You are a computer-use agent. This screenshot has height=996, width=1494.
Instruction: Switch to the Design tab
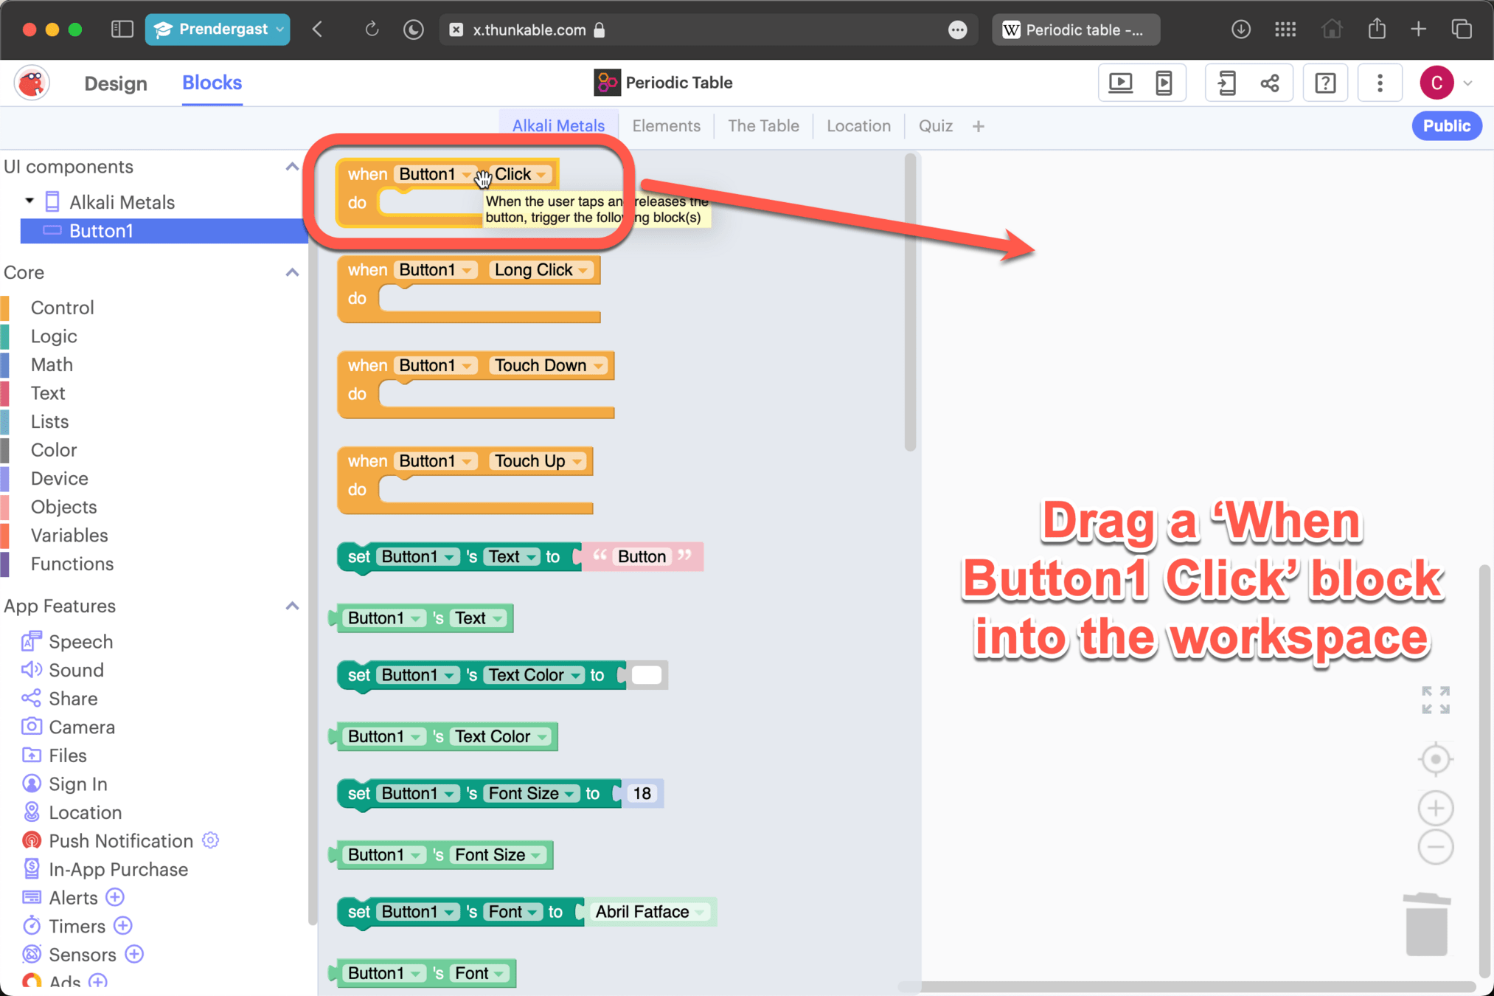pyautogui.click(x=116, y=83)
